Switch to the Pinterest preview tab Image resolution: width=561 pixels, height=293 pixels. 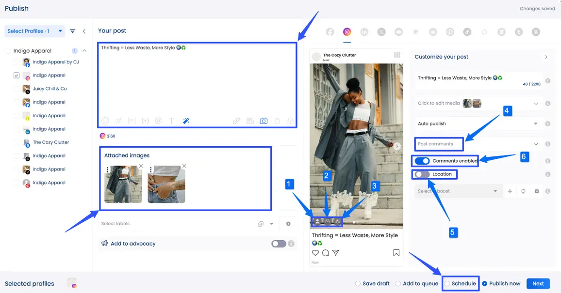click(x=450, y=32)
